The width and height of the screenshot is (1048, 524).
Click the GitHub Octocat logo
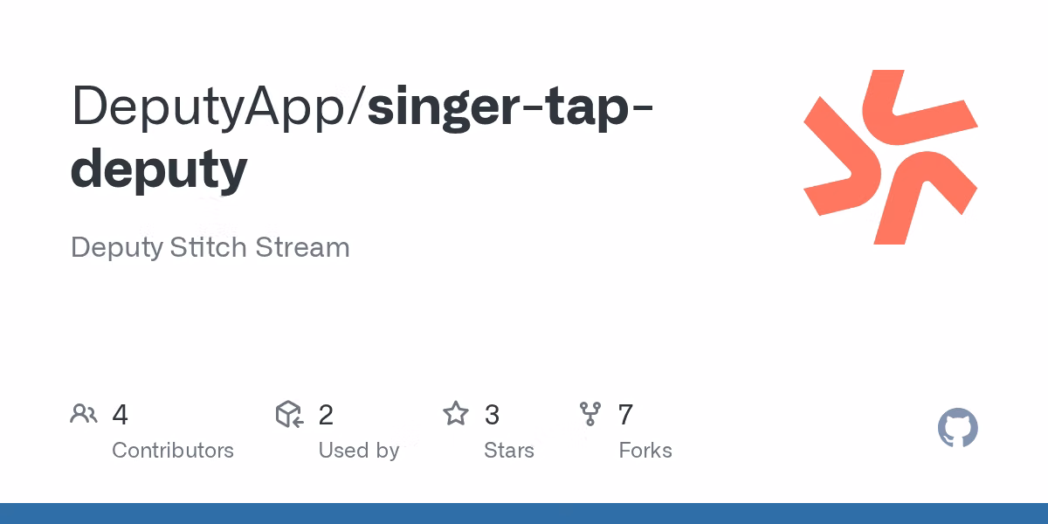click(957, 429)
